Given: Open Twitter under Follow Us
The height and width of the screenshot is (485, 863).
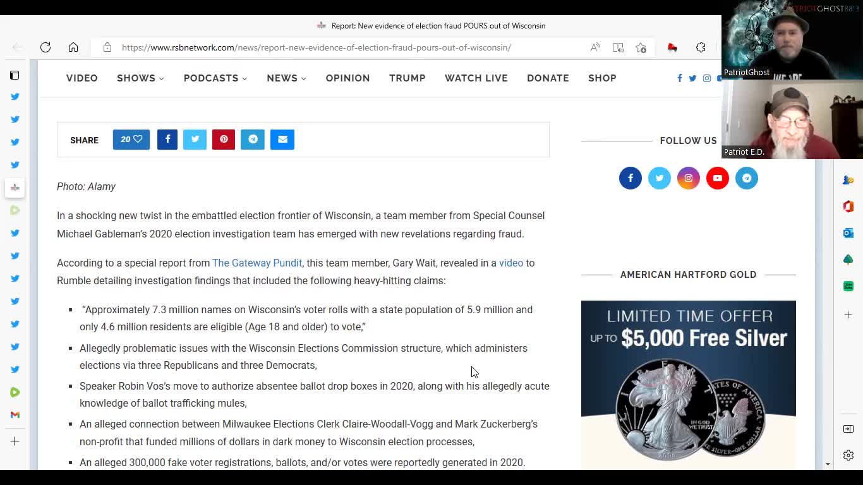Looking at the screenshot, I should point(660,178).
